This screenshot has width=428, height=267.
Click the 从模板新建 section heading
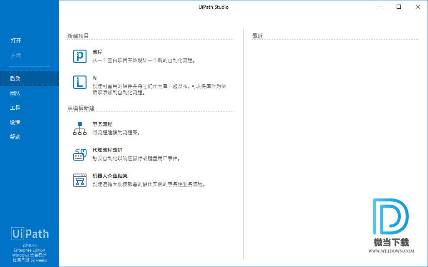(81, 108)
